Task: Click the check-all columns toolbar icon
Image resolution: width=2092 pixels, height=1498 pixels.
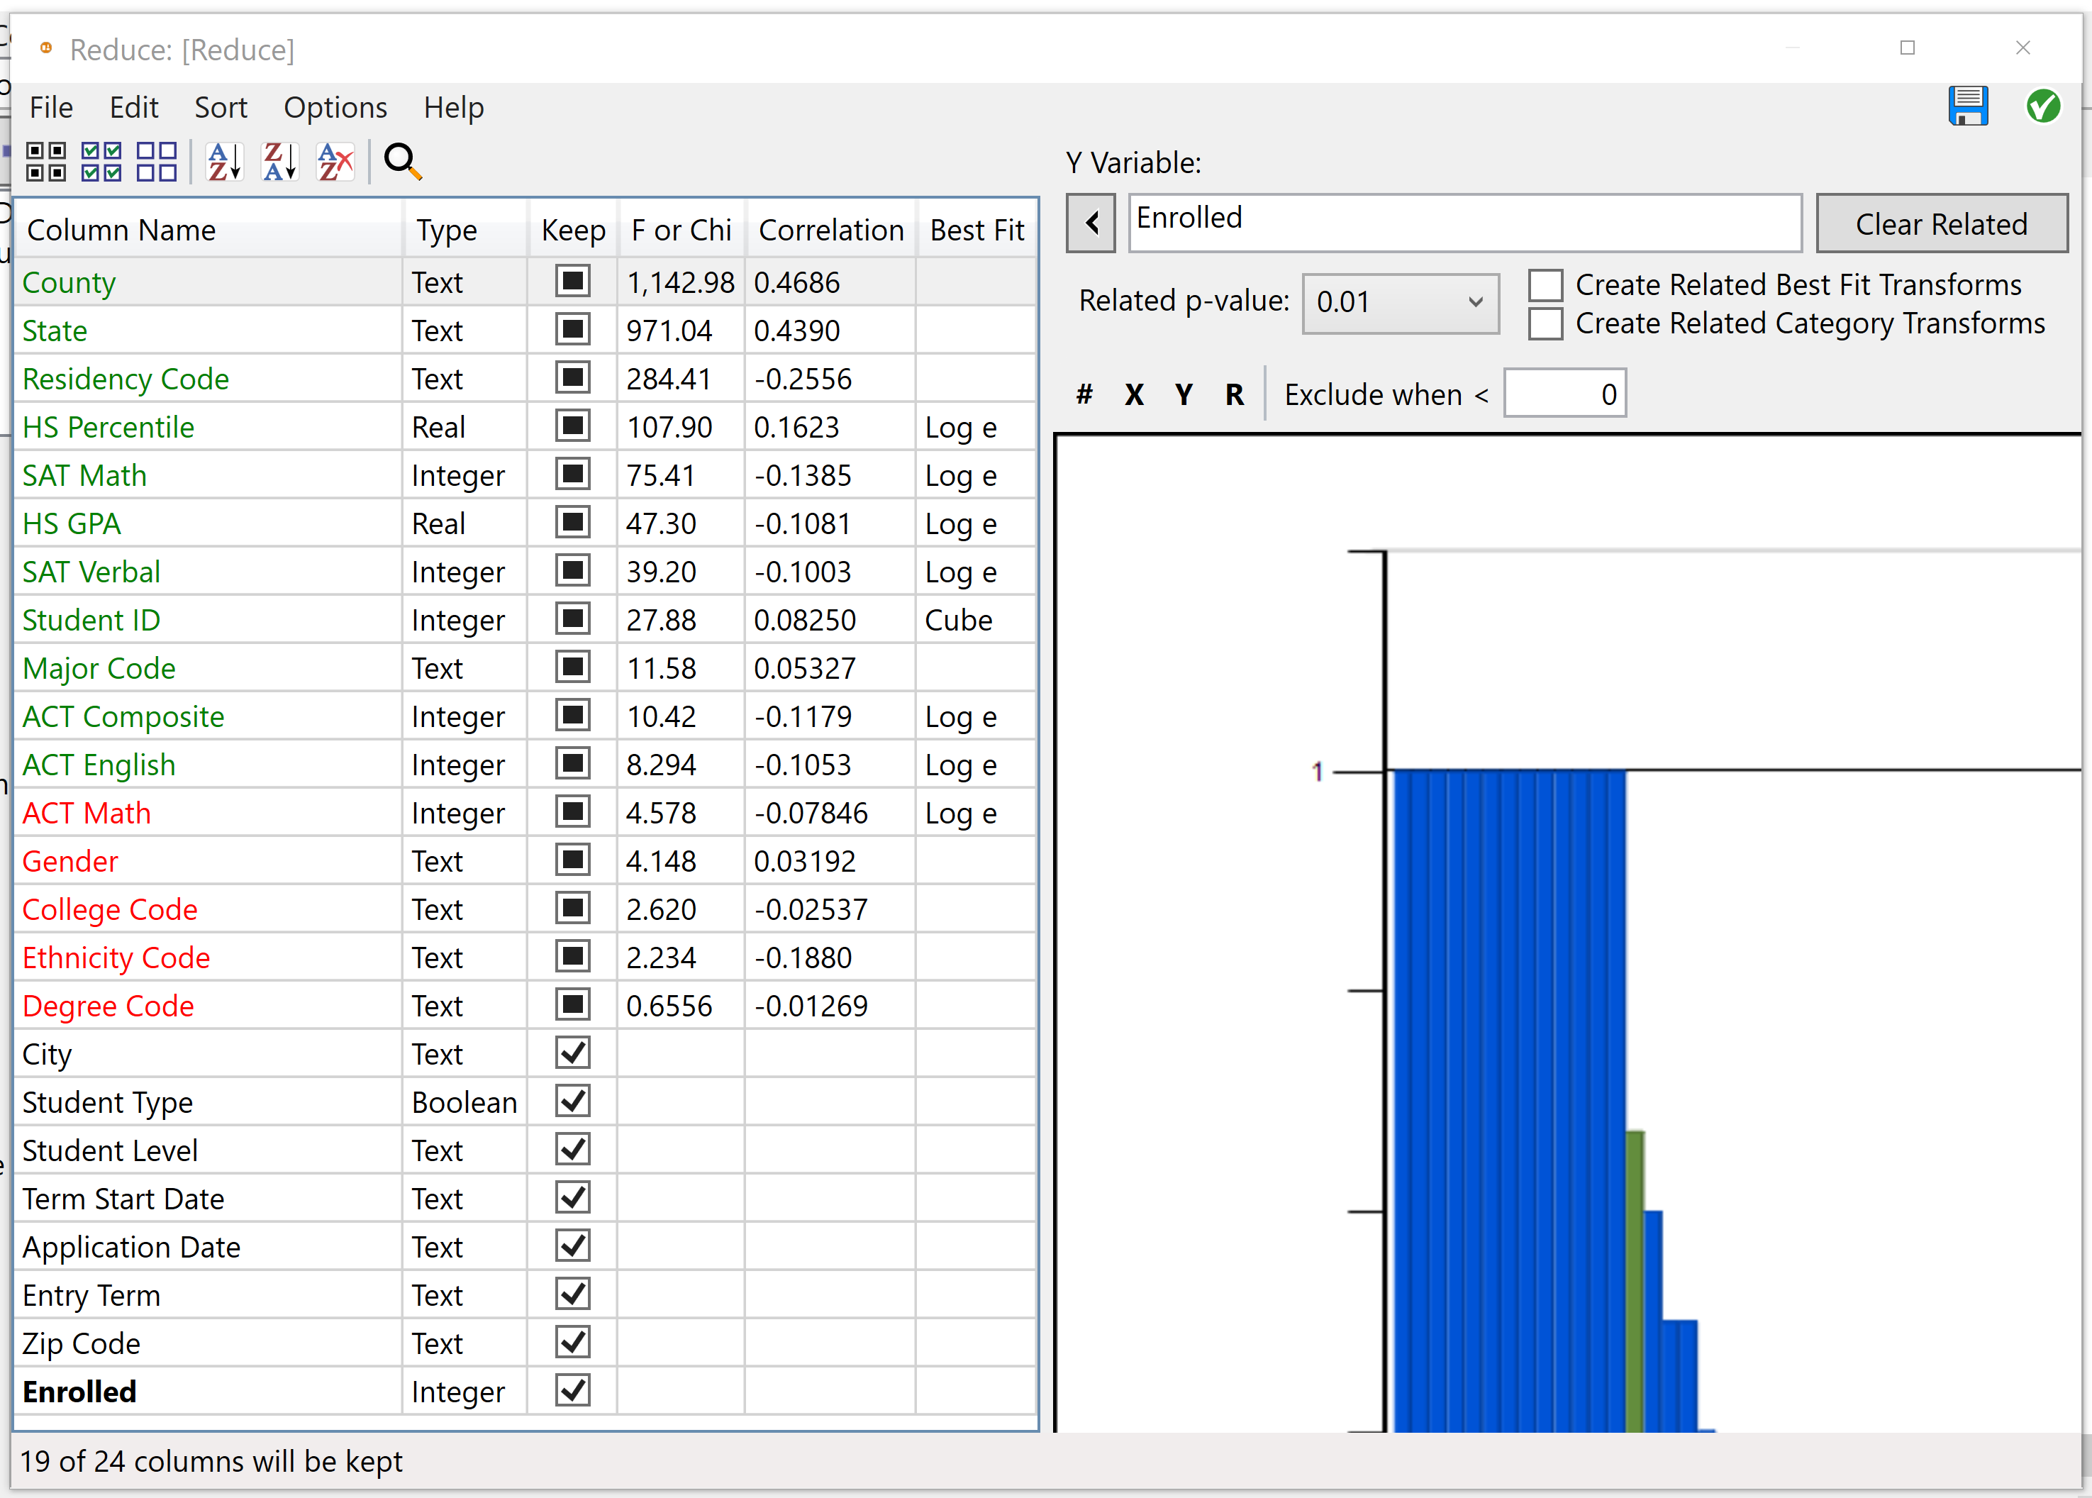Action: (101, 162)
